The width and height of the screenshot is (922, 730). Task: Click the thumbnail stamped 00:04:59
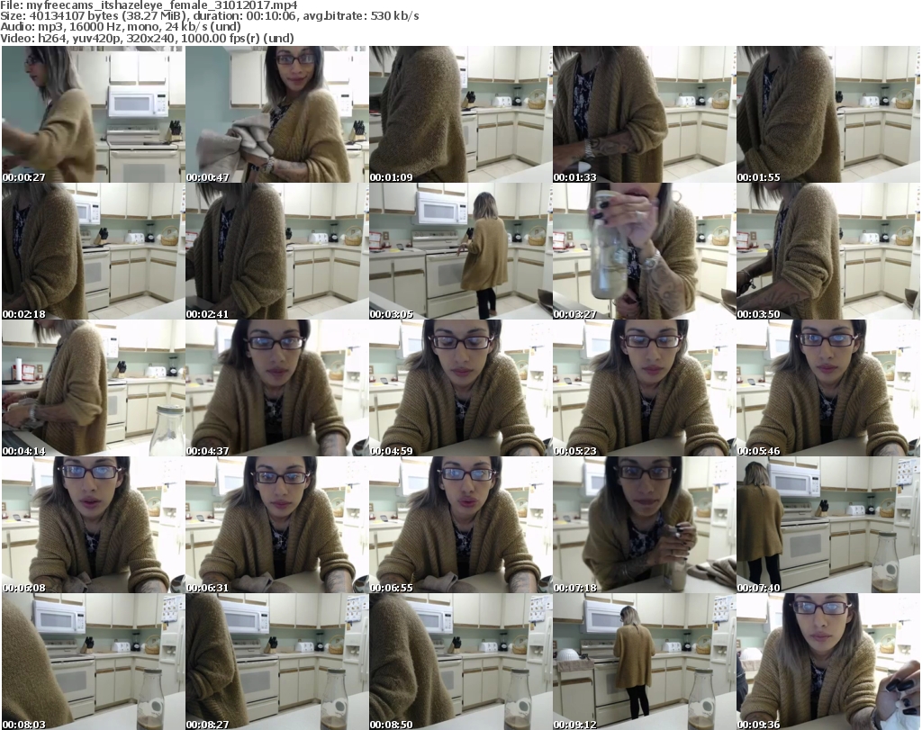[x=460, y=389]
